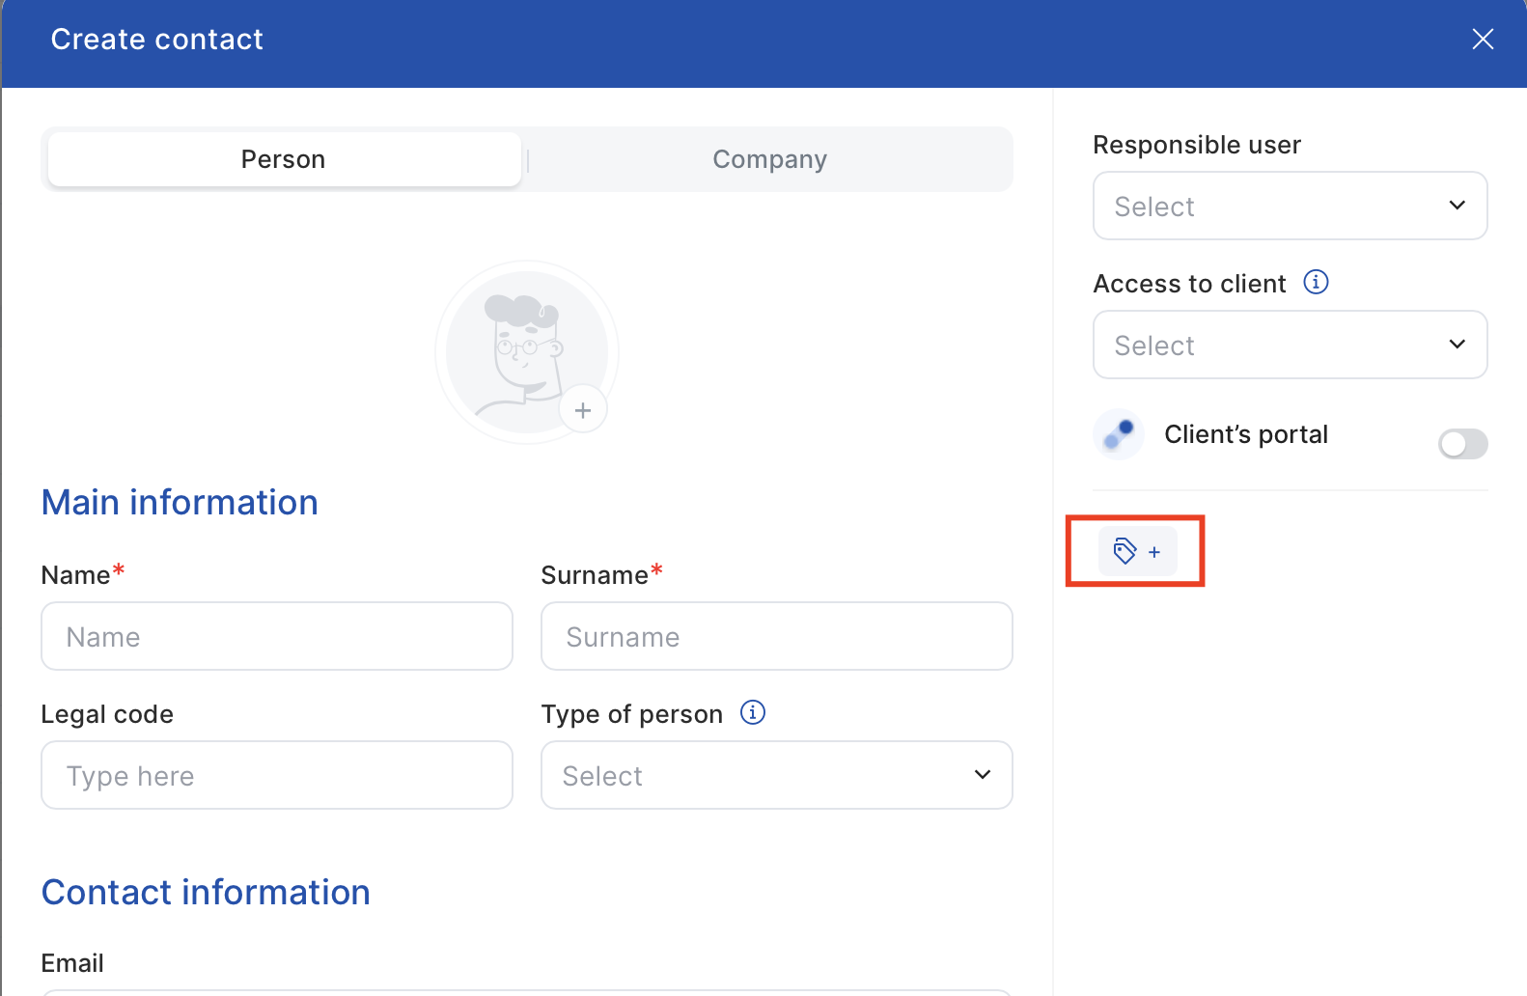
Task: Click the Main information heading
Action: pyautogui.click(x=180, y=503)
